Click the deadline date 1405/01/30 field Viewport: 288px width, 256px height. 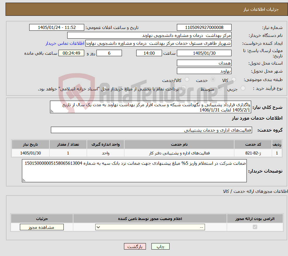pyautogui.click(x=204, y=53)
